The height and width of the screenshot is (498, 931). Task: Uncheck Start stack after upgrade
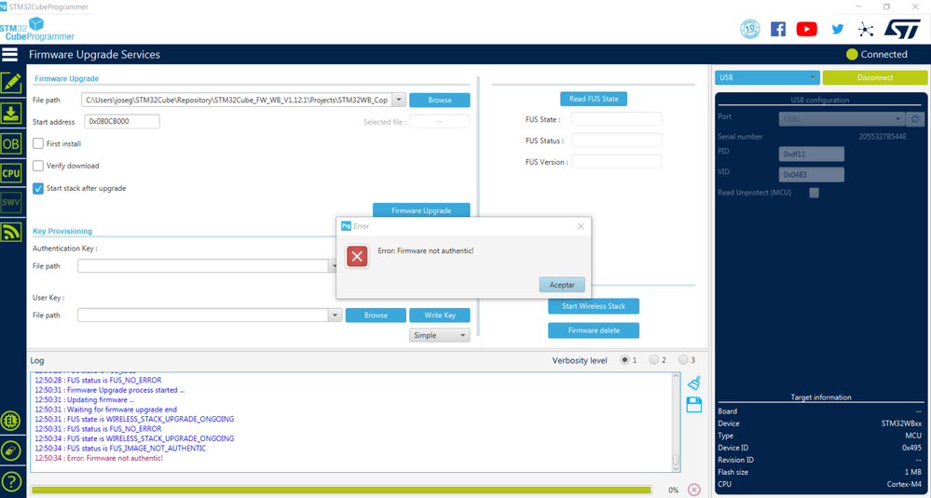[x=38, y=189]
